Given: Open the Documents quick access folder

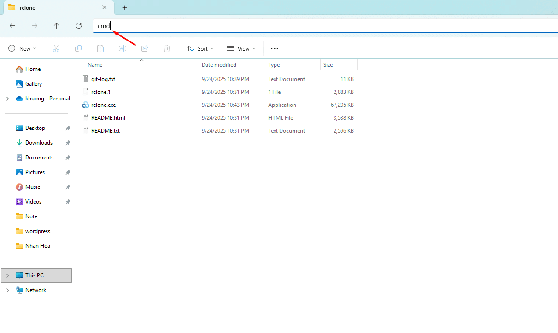Looking at the screenshot, I should tap(39, 158).
